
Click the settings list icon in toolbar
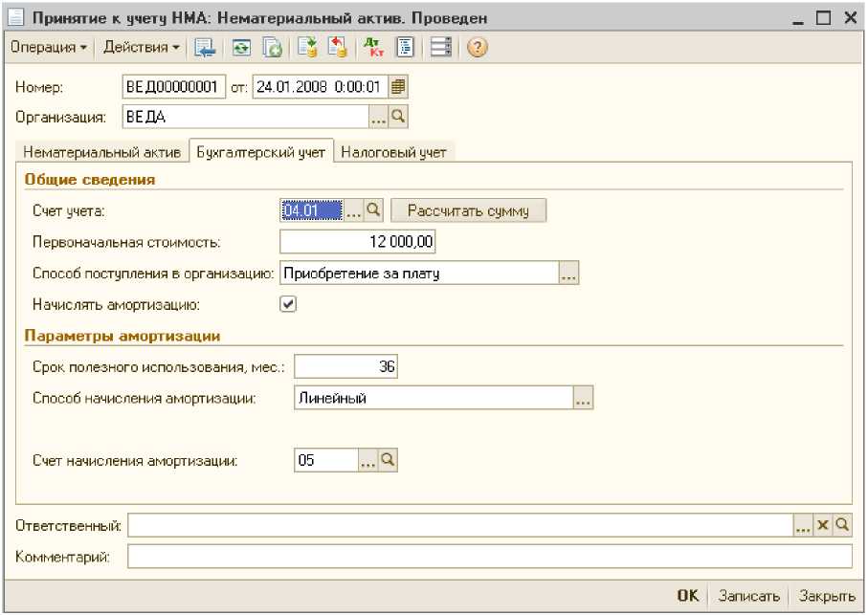coord(440,47)
